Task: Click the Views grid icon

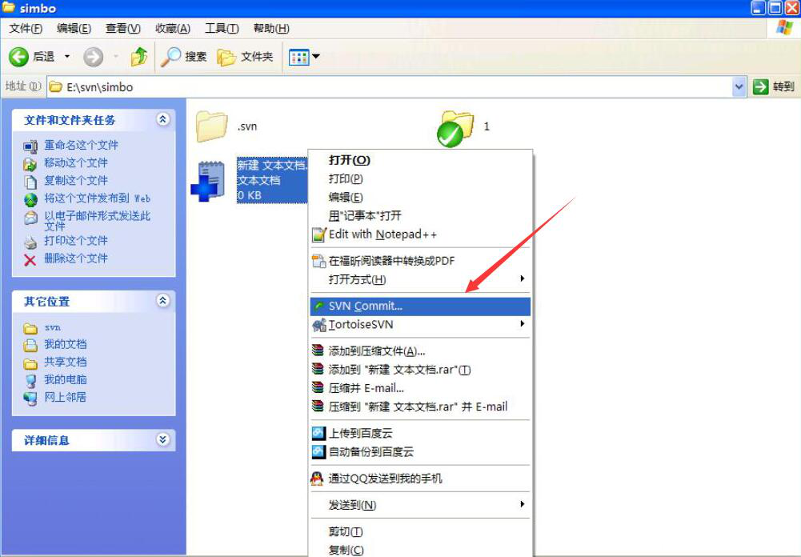Action: [x=298, y=57]
